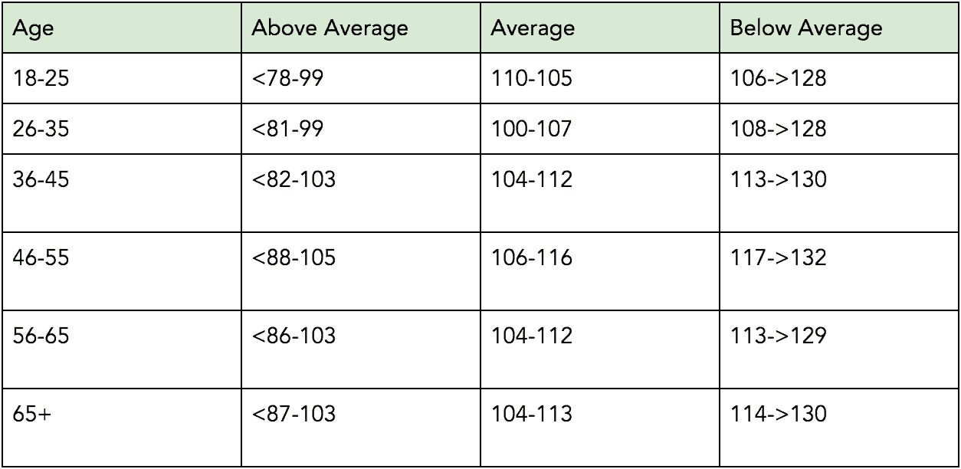Click the cell reading 113->129
Image resolution: width=961 pixels, height=469 pixels.
pyautogui.click(x=839, y=348)
